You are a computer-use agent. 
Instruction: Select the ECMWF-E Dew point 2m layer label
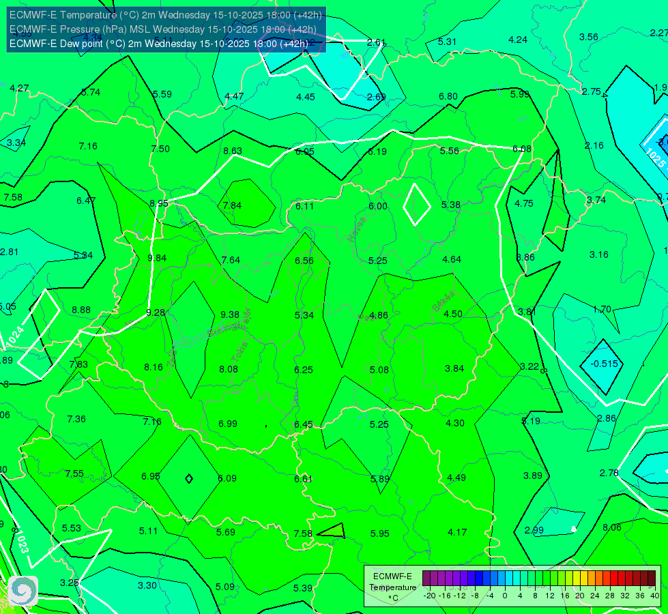(x=159, y=44)
